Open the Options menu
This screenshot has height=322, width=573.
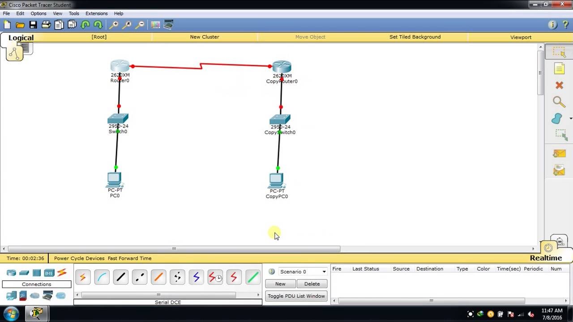[38, 13]
